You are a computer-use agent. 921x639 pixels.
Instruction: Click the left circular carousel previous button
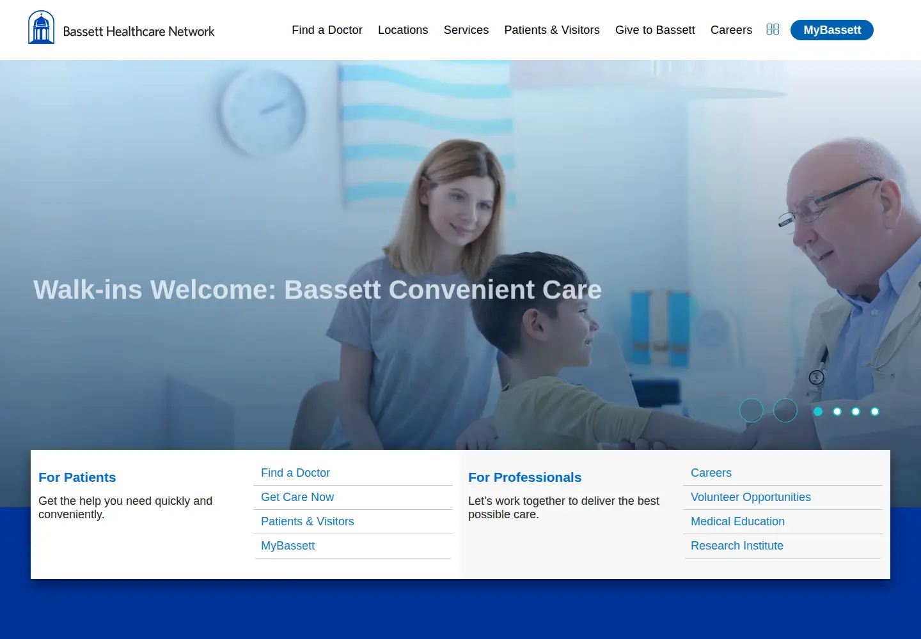(752, 410)
